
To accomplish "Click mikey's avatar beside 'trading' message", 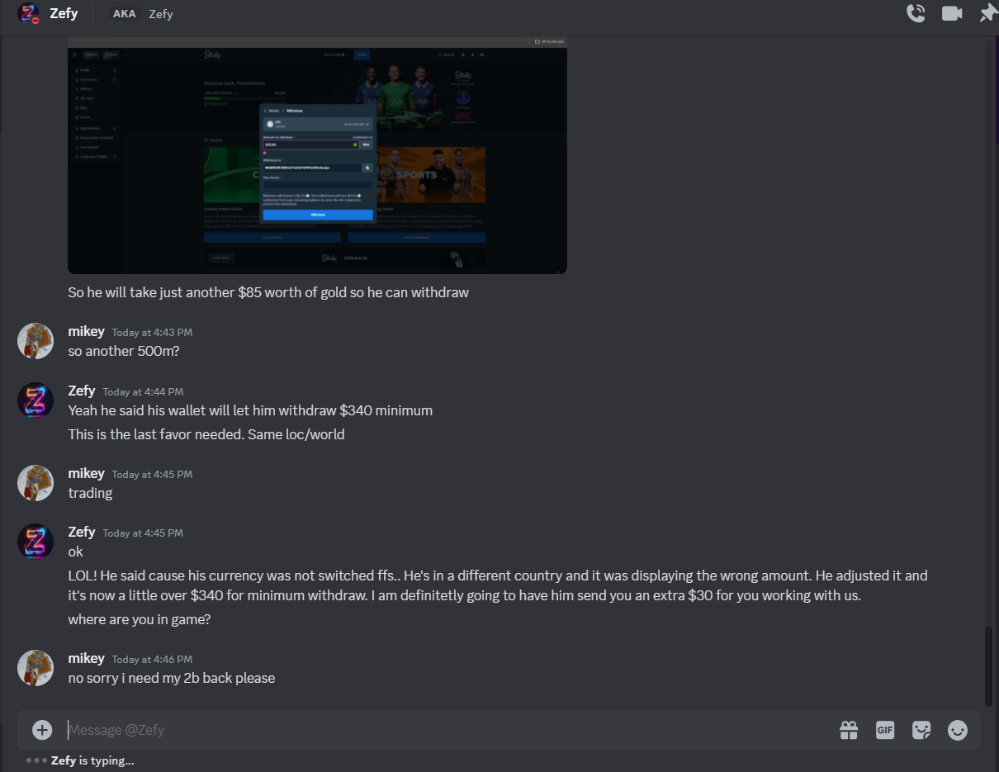I will tap(36, 483).
